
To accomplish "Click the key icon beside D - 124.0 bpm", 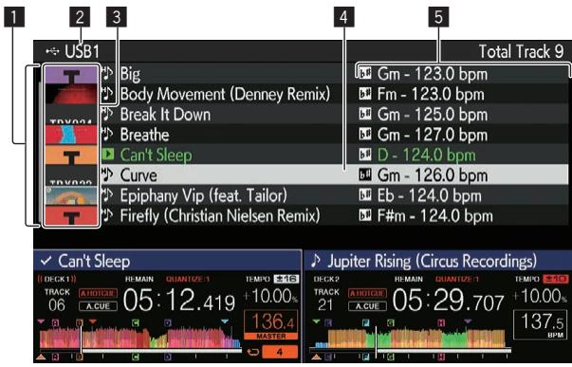I will pos(365,155).
